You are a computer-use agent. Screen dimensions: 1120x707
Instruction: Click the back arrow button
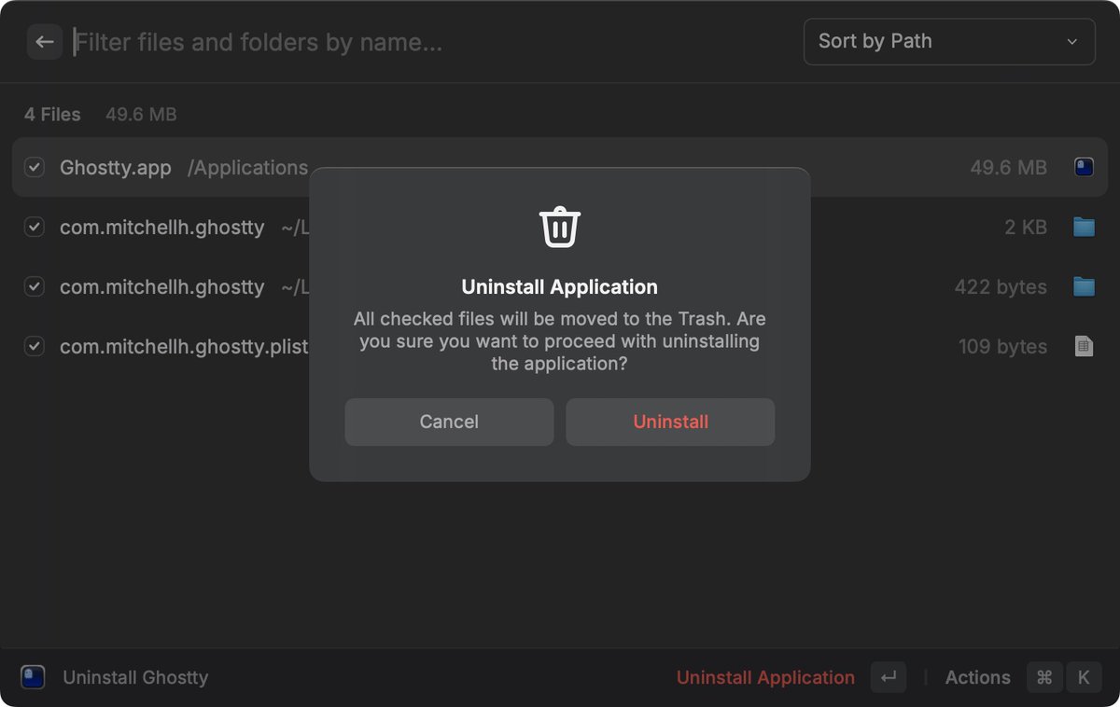tap(44, 42)
